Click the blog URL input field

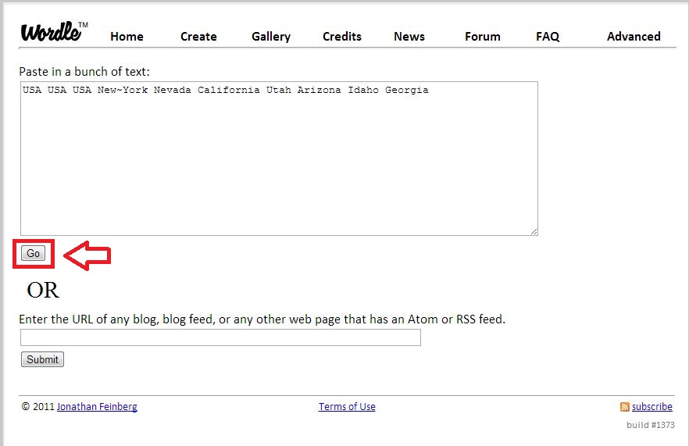(x=220, y=337)
